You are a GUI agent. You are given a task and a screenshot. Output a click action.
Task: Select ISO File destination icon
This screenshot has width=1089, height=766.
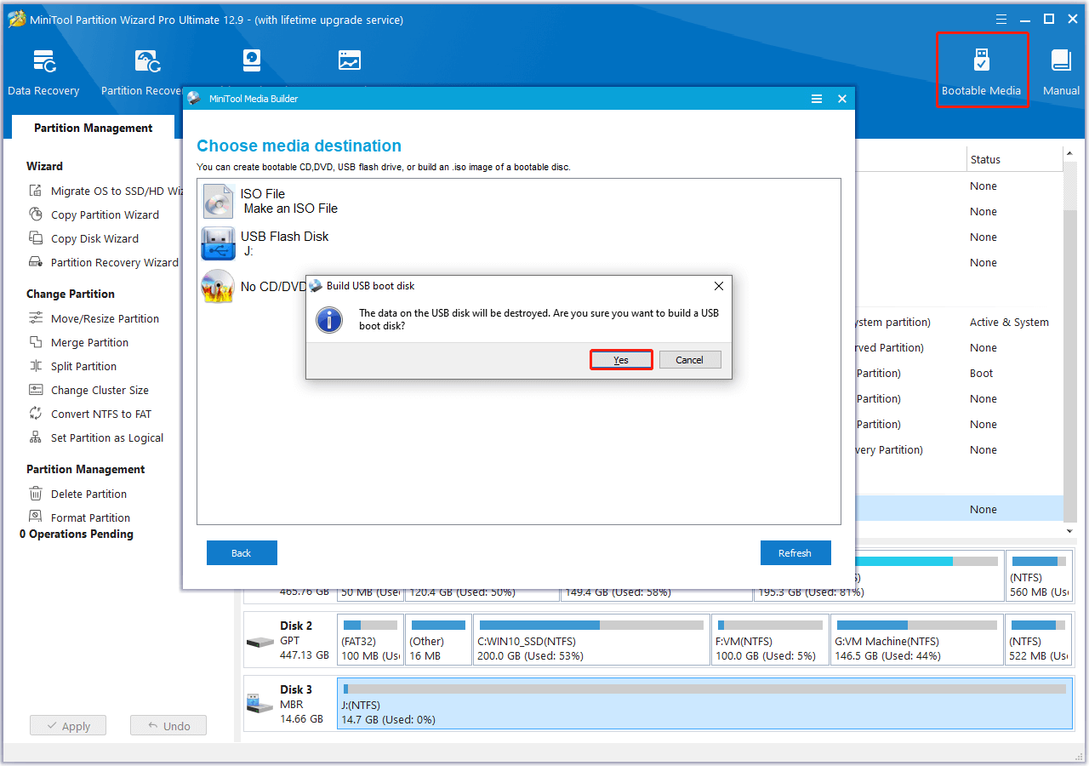[x=218, y=202]
